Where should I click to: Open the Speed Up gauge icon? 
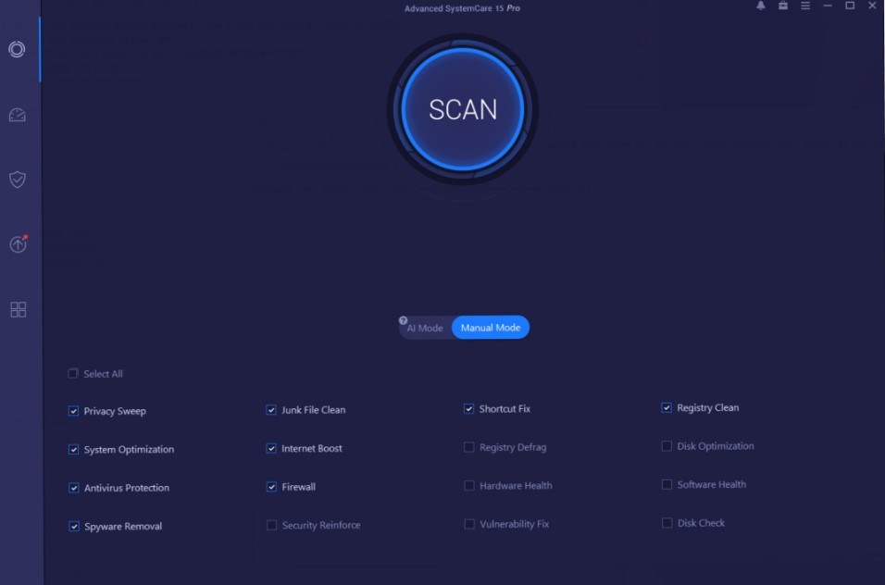(17, 115)
